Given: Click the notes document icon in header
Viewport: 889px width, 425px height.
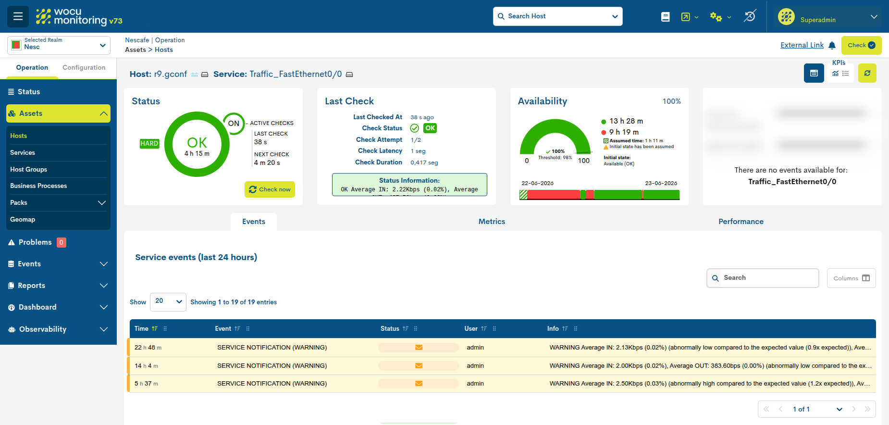Looking at the screenshot, I should tap(666, 17).
